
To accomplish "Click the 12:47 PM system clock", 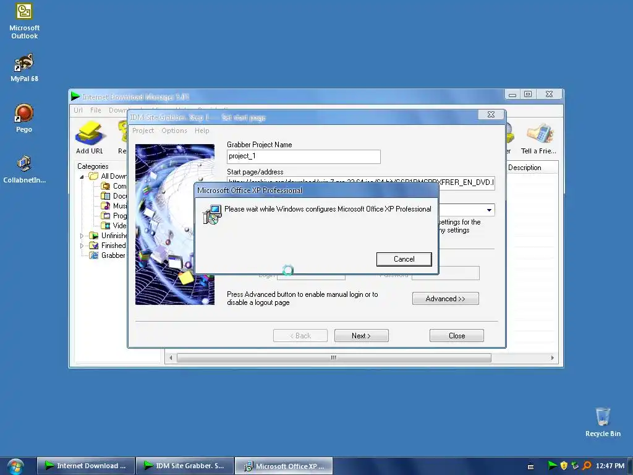I will [x=610, y=466].
